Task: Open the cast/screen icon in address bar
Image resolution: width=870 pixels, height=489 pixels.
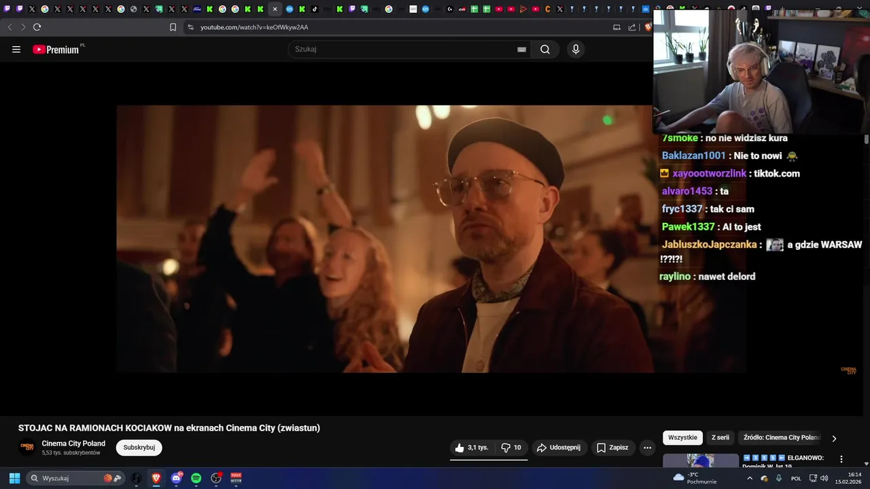Action: click(x=616, y=27)
